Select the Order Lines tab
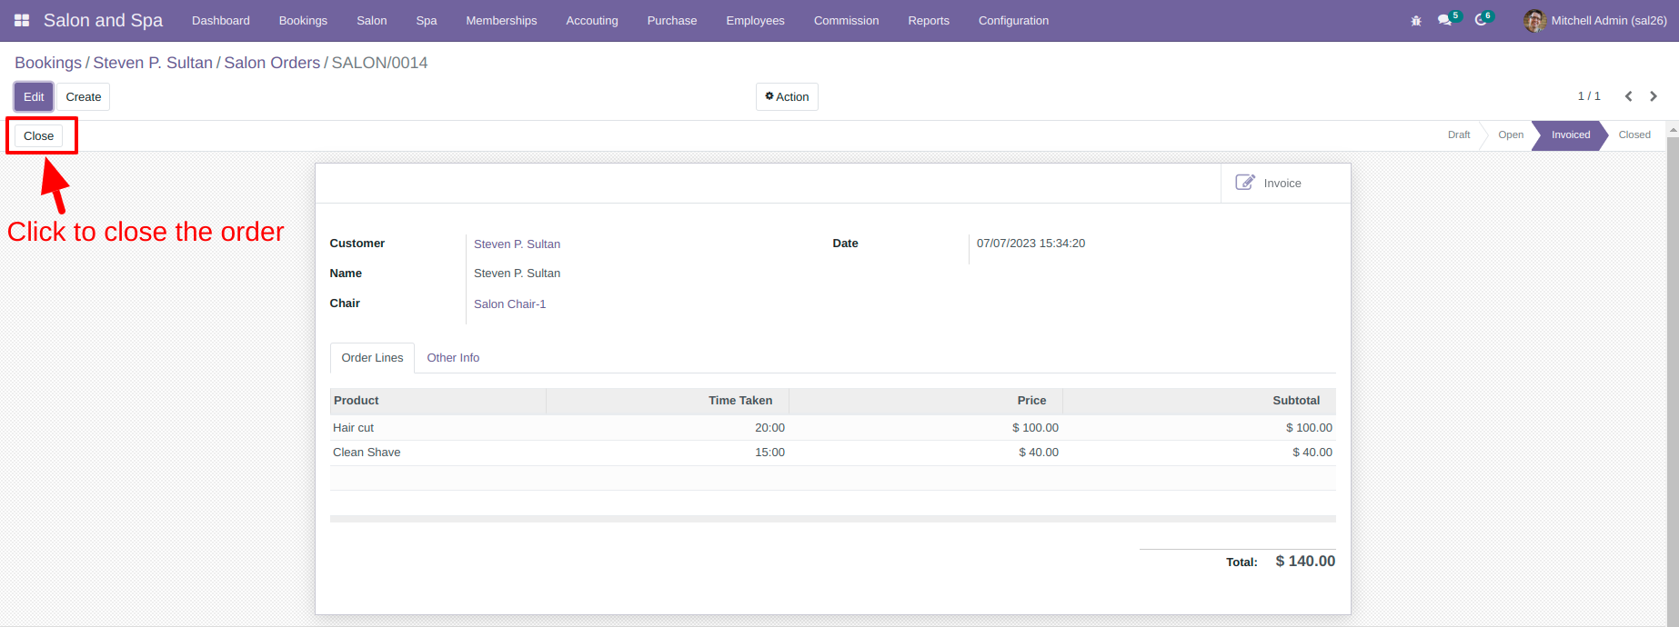Viewport: 1679px width, 627px height. 372,358
